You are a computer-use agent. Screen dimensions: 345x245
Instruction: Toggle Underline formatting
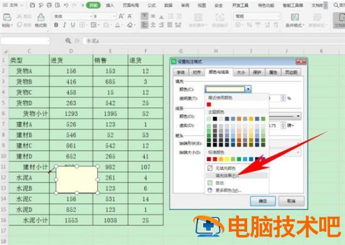pyautogui.click(x=73, y=25)
